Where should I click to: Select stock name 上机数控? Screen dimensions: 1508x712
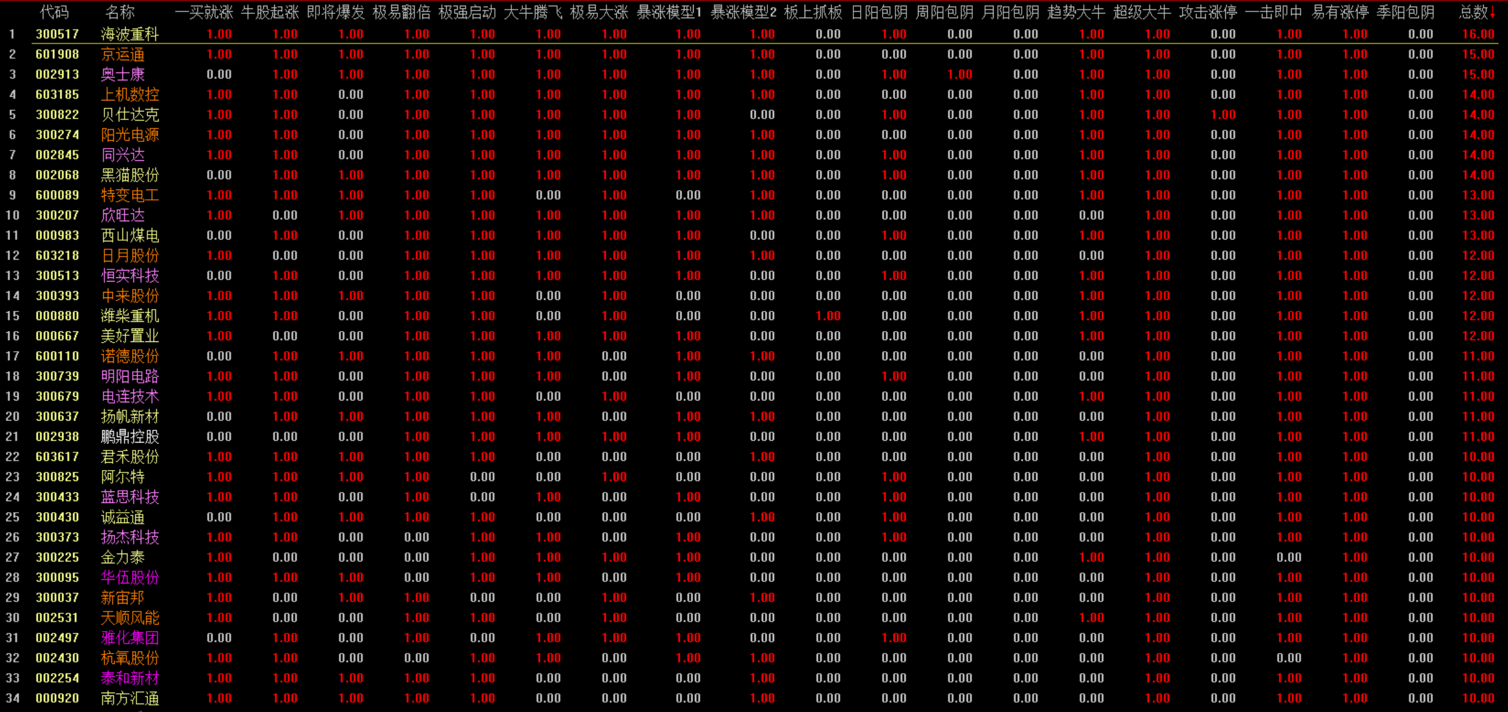coord(130,94)
